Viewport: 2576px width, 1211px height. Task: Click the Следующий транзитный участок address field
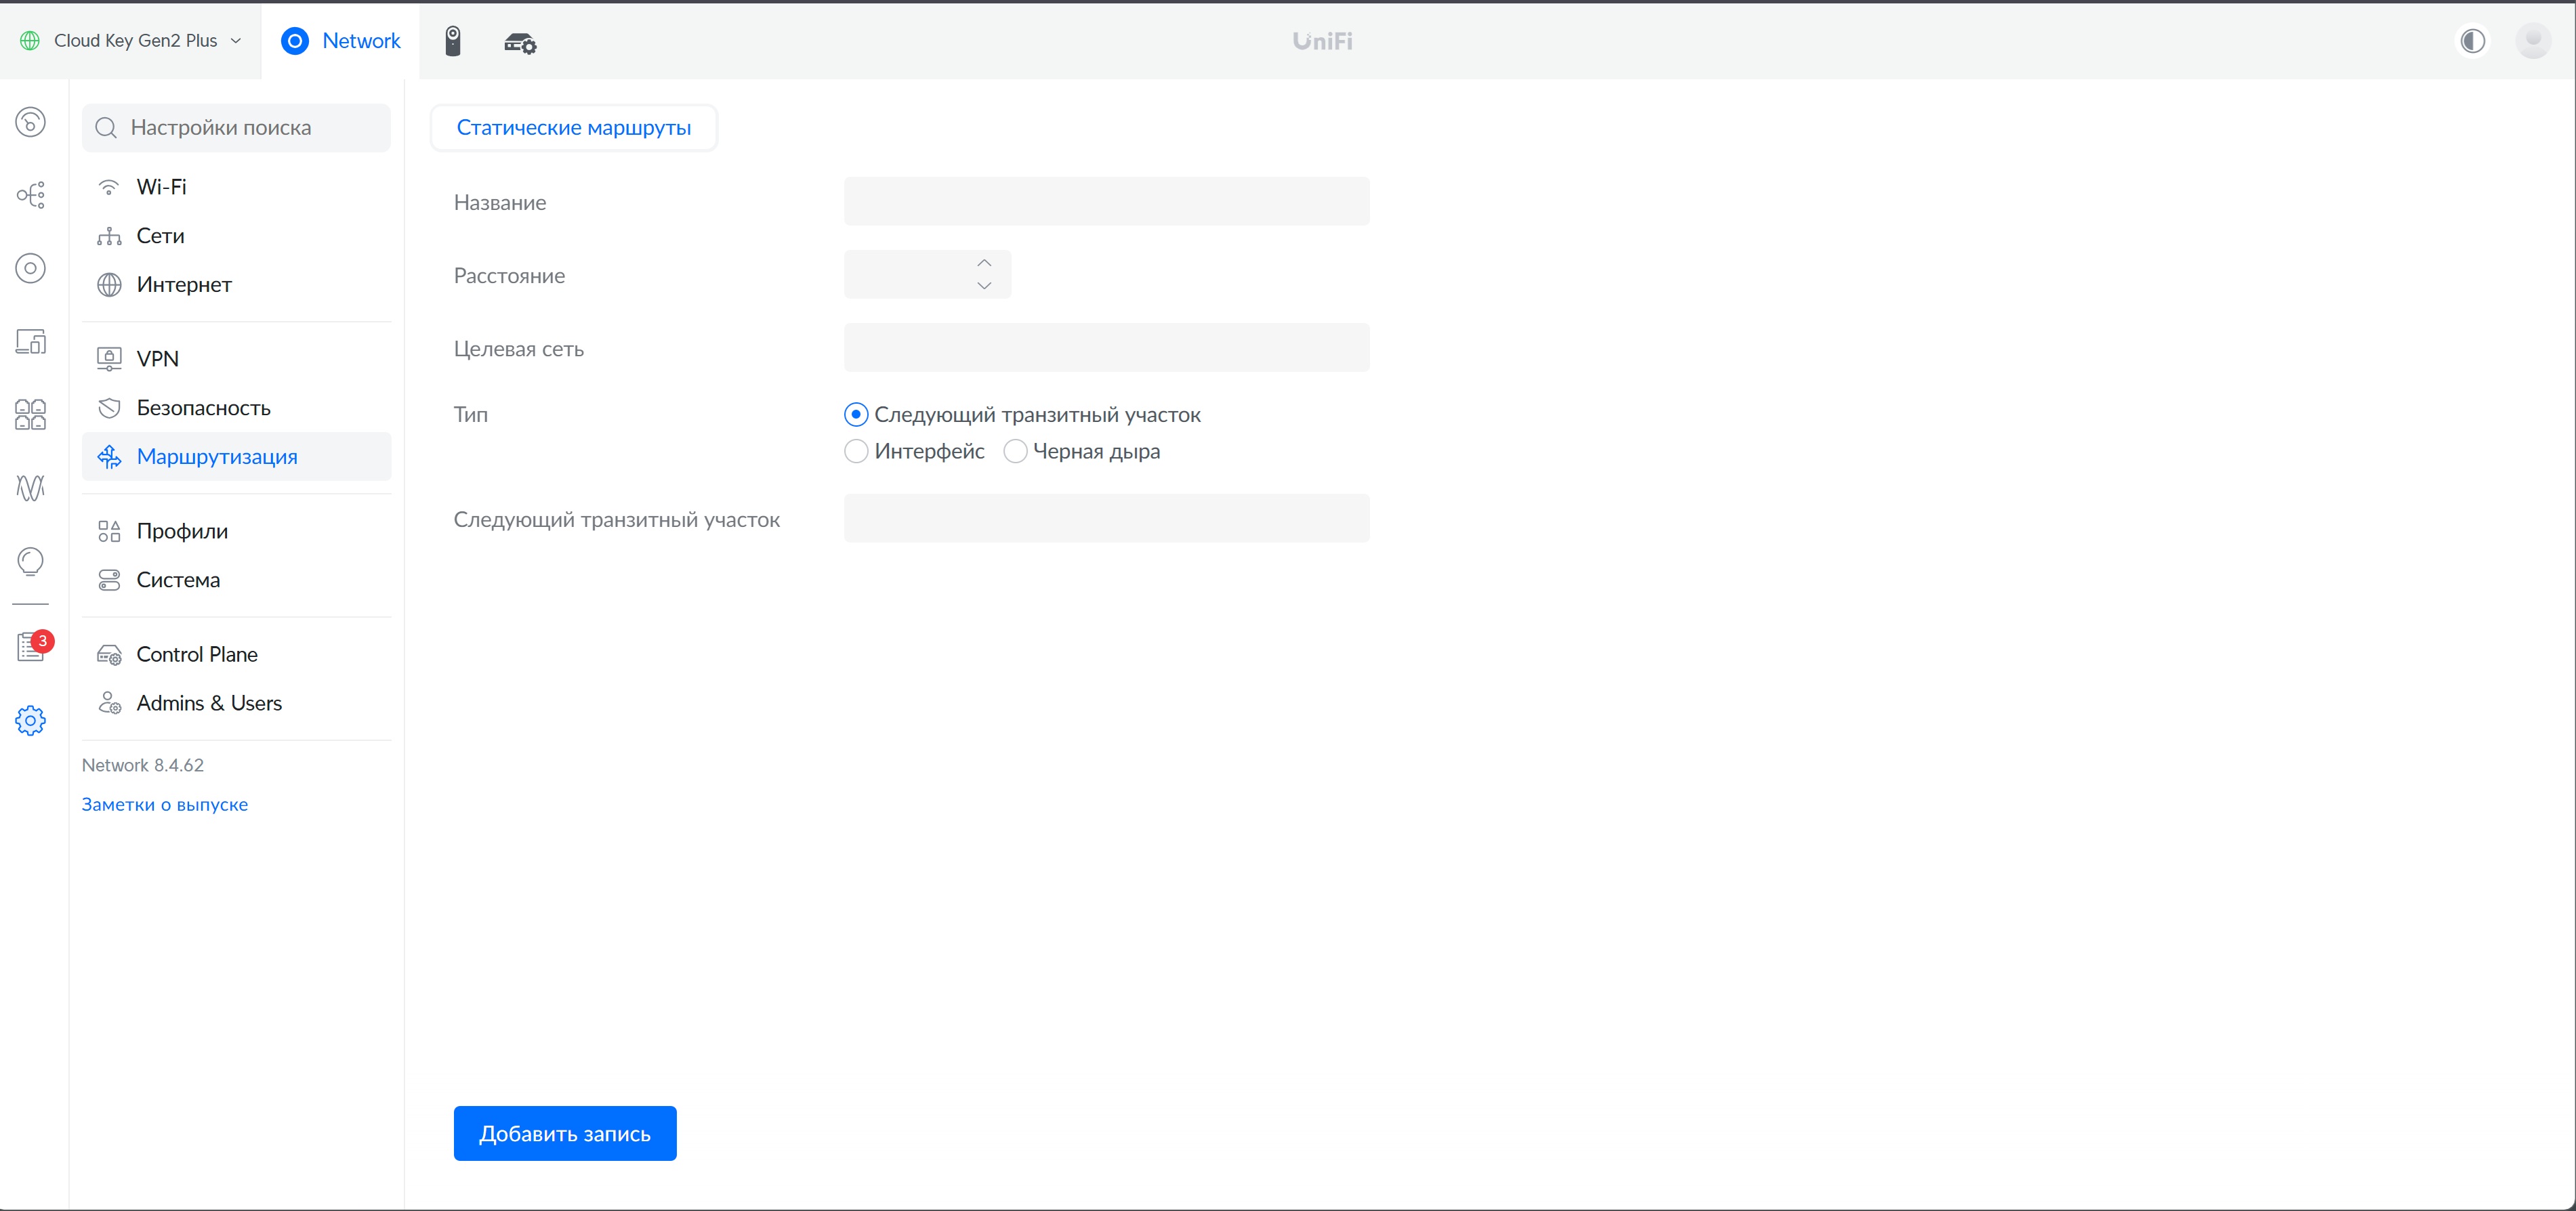[1106, 519]
